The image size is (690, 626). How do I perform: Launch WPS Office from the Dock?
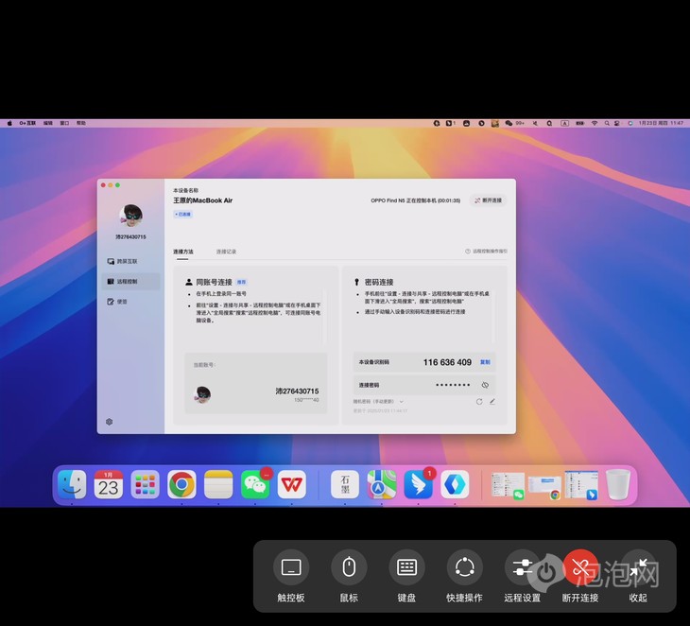292,484
